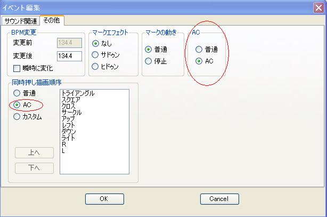Viewport: 327px width, 217px height.
Task: Click the Cancel button
Action: point(219,199)
